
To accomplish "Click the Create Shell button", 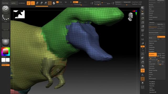I will (153, 64).
